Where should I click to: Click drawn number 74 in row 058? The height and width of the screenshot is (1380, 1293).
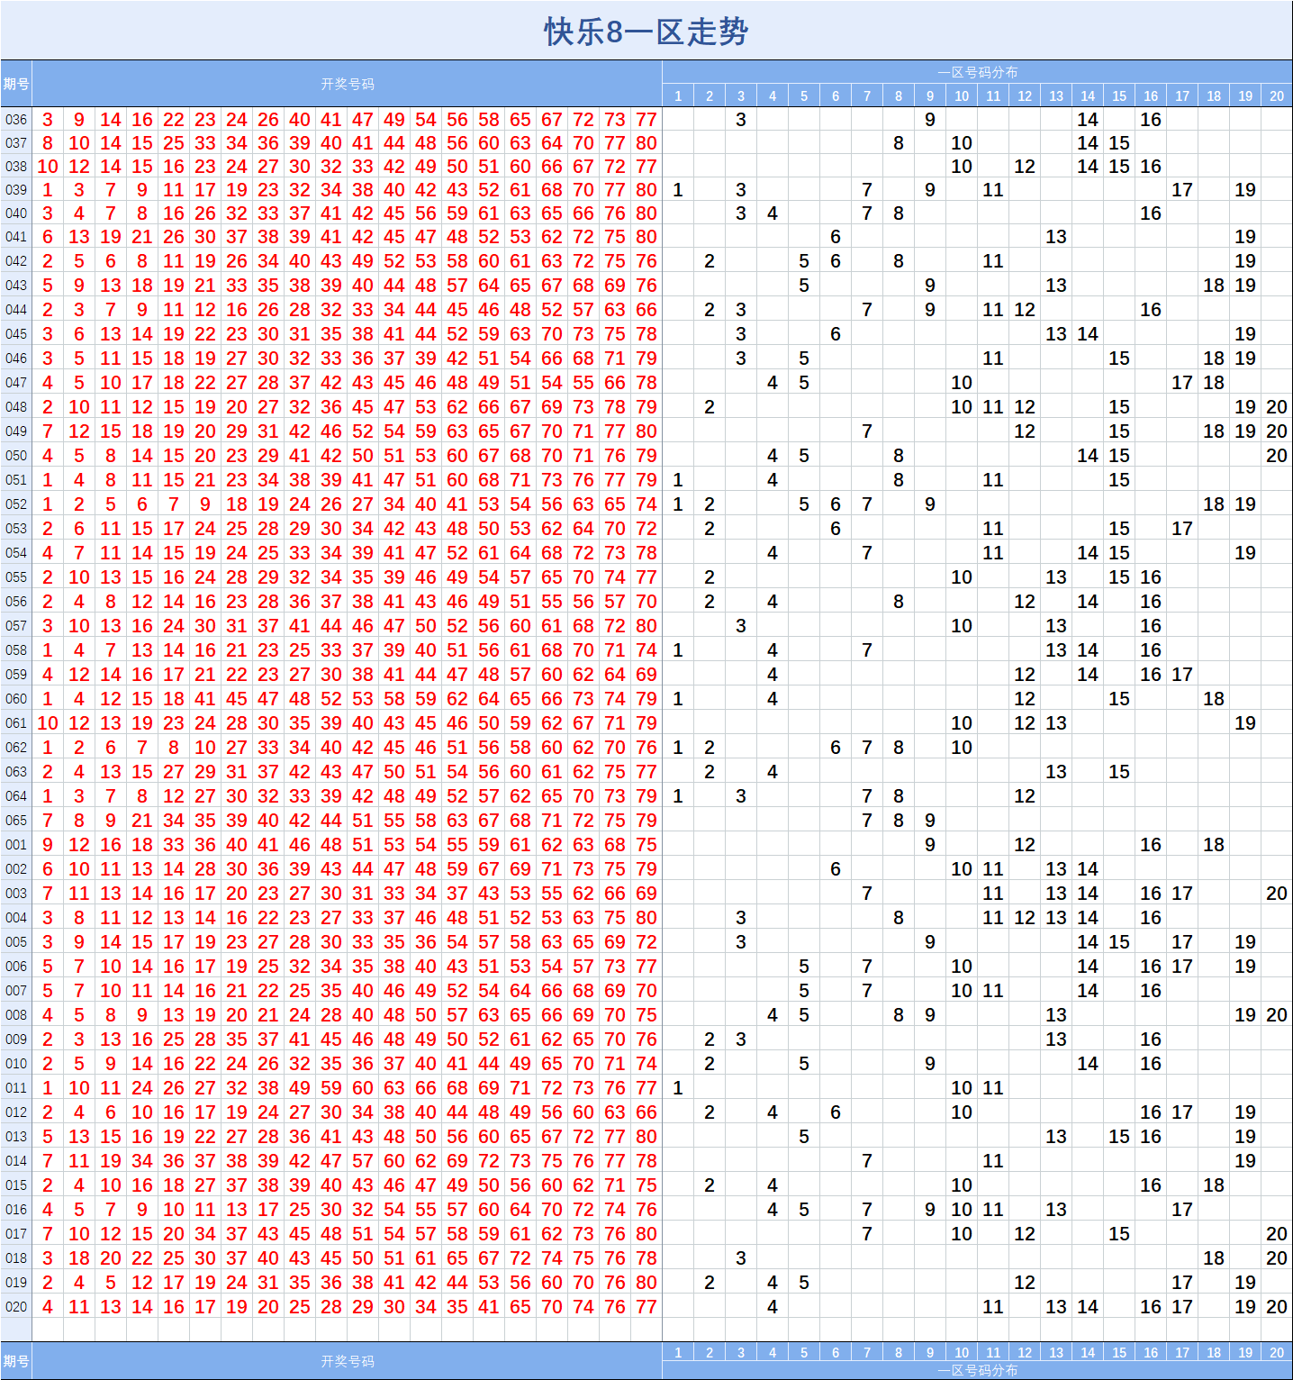click(x=646, y=650)
